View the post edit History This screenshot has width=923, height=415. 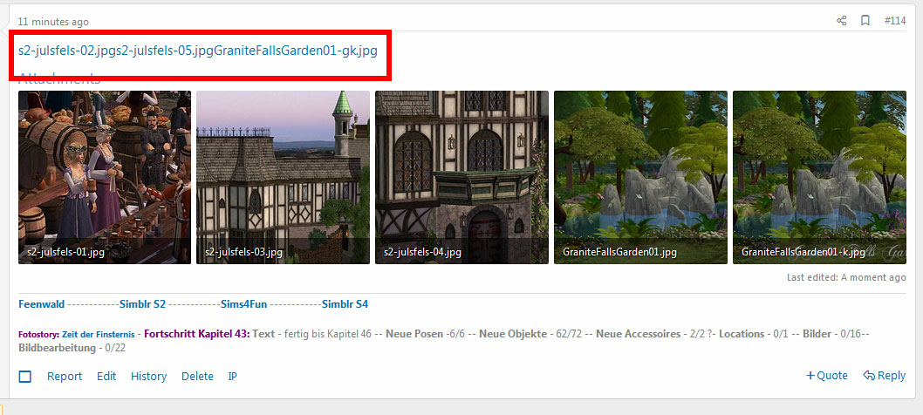coord(148,377)
